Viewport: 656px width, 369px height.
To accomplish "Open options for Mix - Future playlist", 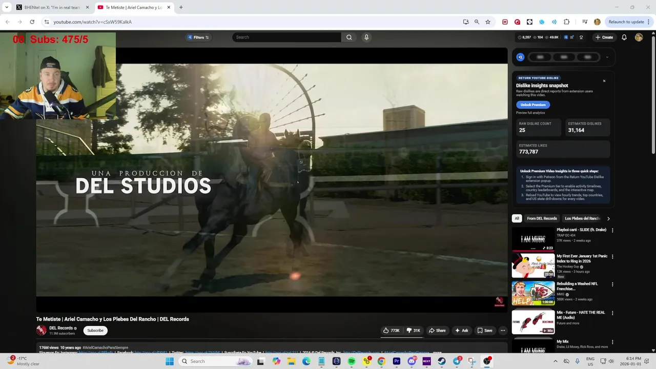I will [x=612, y=313].
